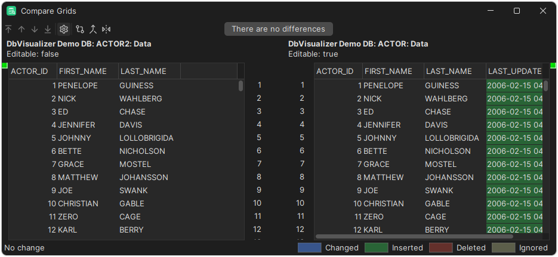Viewport: 558px width, 257px height.
Task: Click the blue Changed color swatch
Action: pyautogui.click(x=310, y=248)
